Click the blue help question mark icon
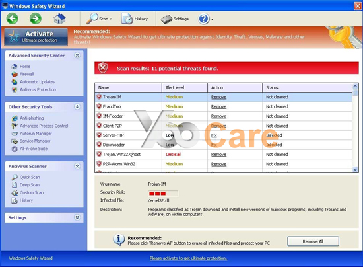This screenshot has width=363, height=267. (204, 19)
